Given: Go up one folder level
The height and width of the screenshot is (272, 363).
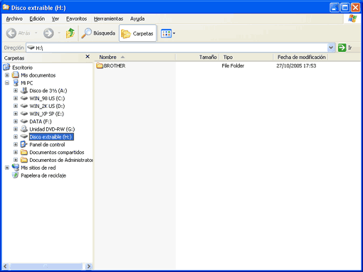Looking at the screenshot, I should coord(70,33).
